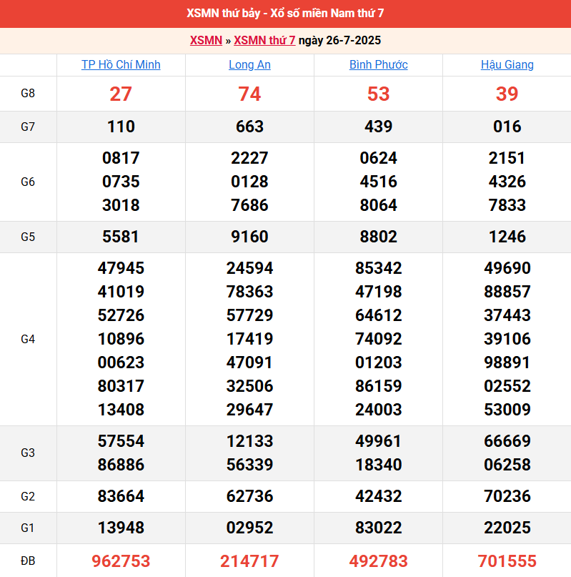
Task: Click the special prize number 214717
Action: tap(250, 561)
